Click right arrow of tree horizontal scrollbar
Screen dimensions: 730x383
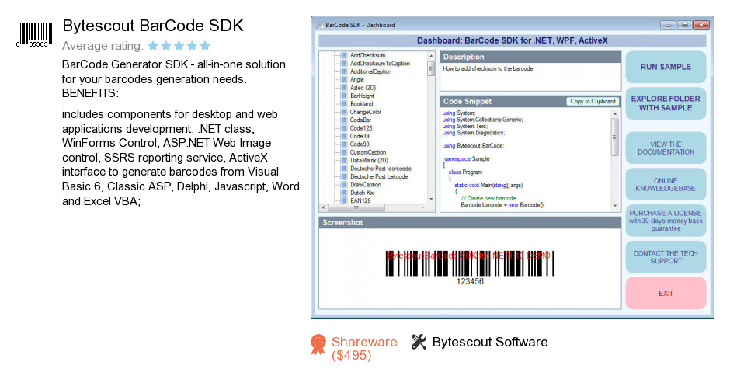(422, 207)
